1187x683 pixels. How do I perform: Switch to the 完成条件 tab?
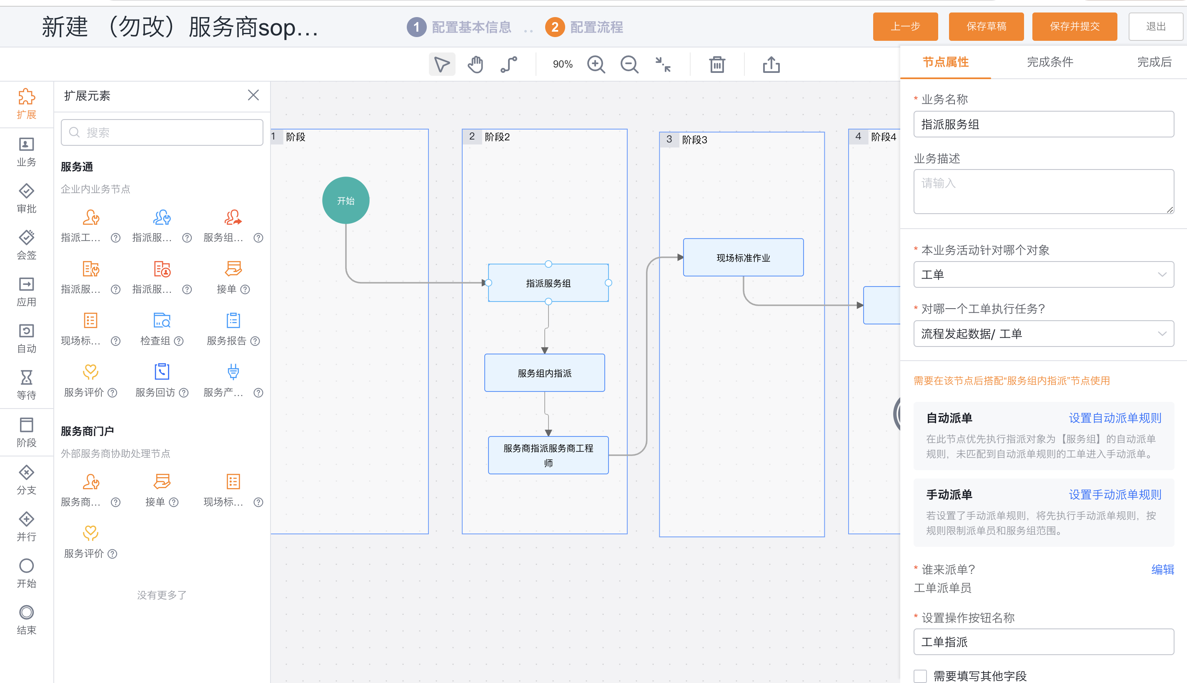tap(1050, 62)
